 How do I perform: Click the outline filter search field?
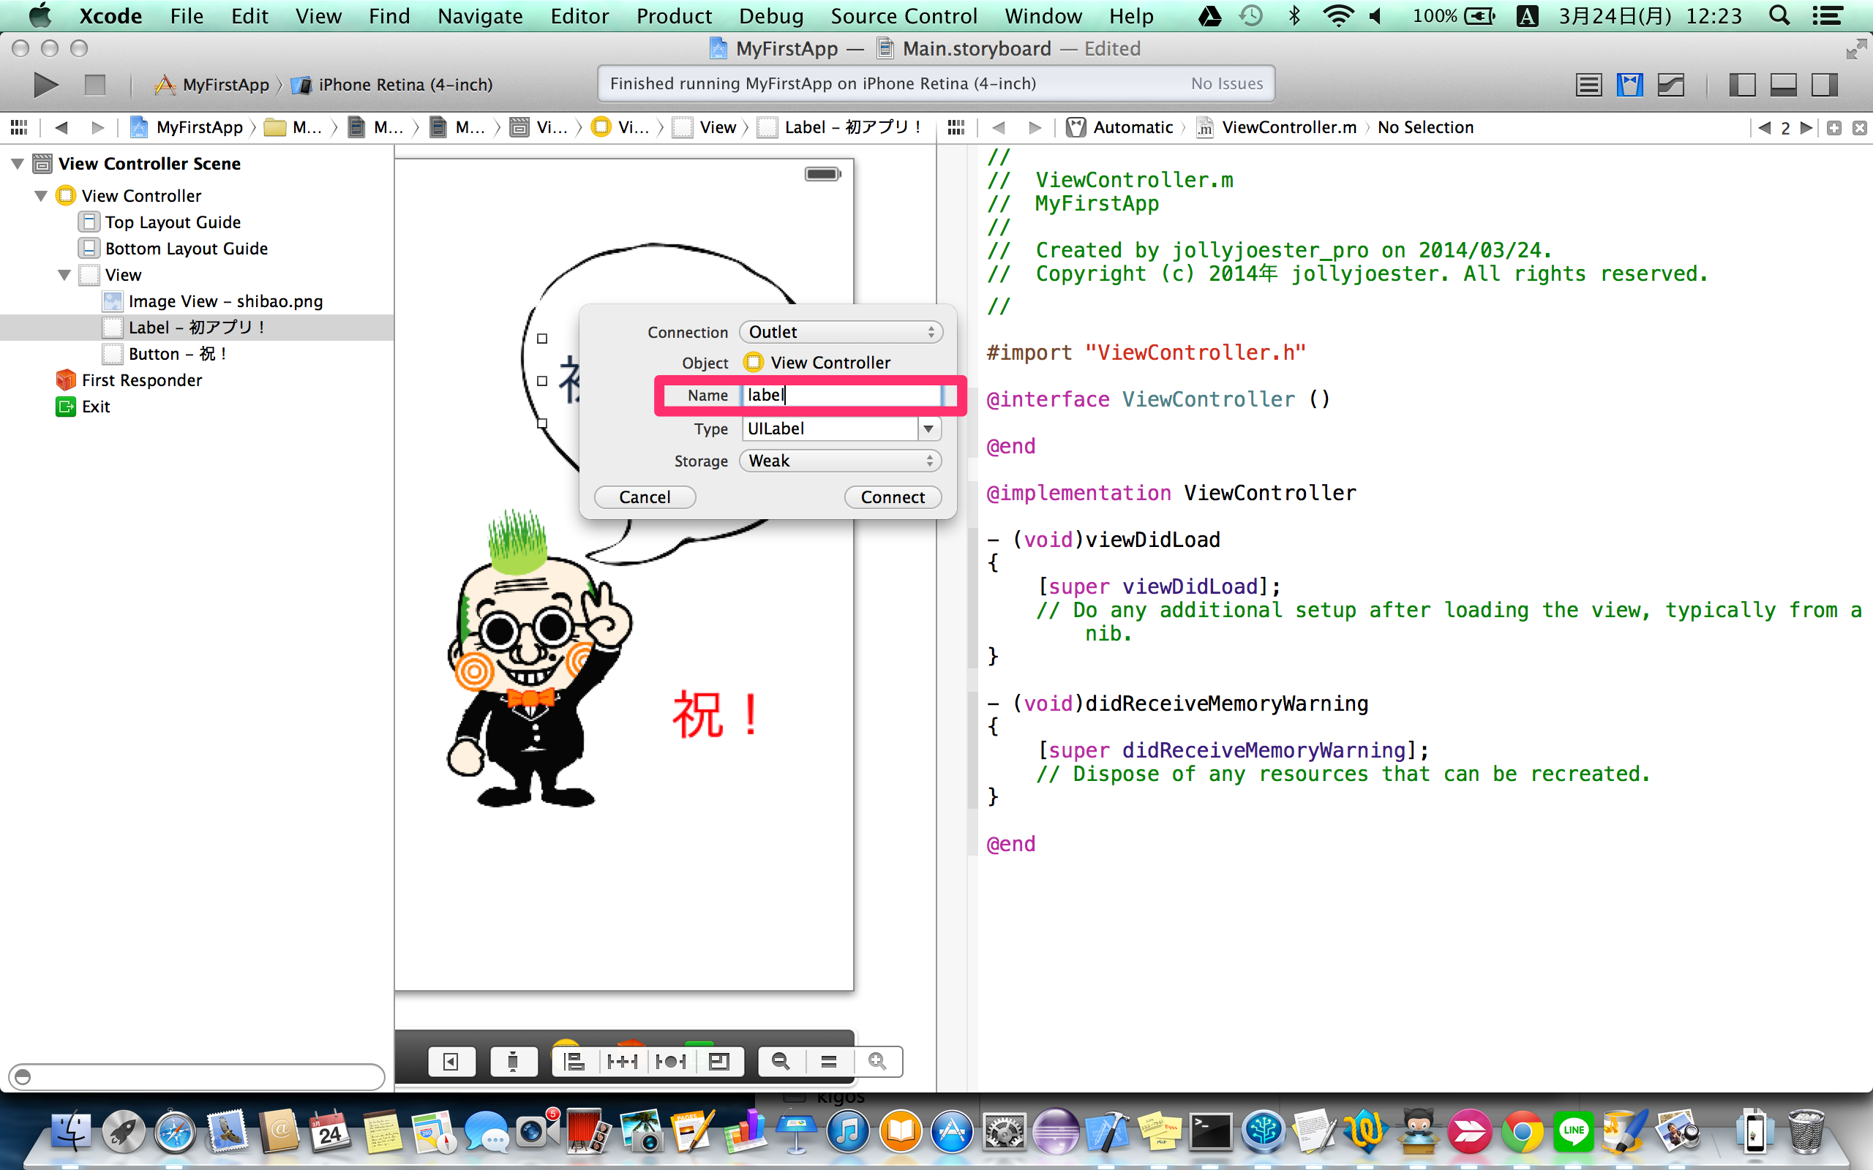198,1076
